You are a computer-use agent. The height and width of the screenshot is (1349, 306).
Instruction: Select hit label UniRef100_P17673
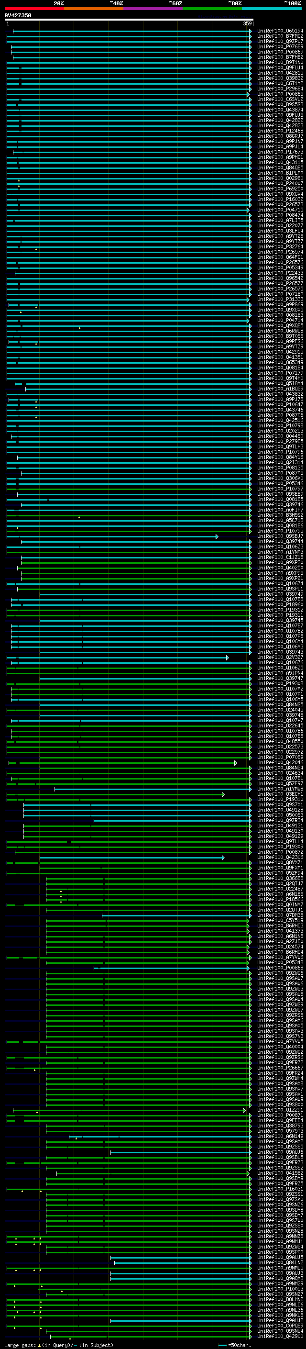pyautogui.click(x=280, y=152)
